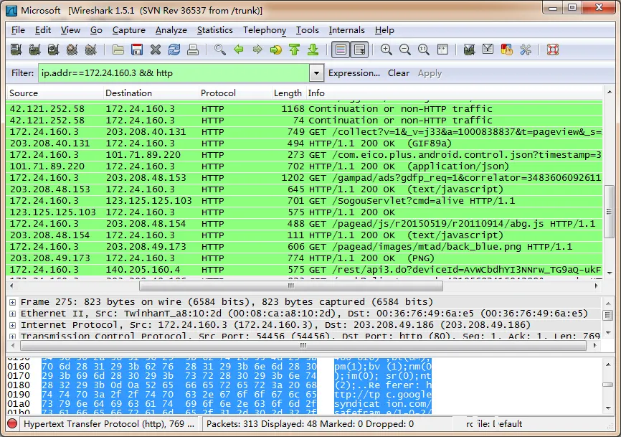This screenshot has width=621, height=437.
Task: Reset zoom to normal size icon
Action: pos(423,50)
